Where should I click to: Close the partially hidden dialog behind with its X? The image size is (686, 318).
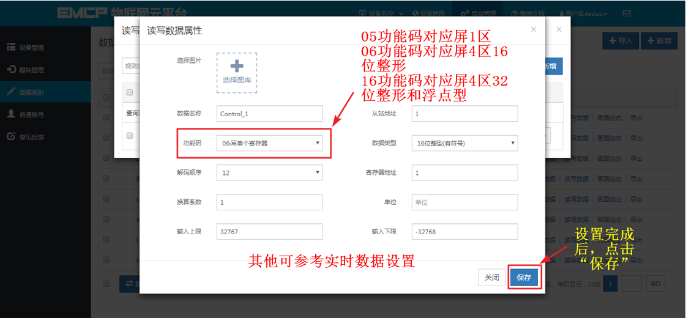pyautogui.click(x=559, y=30)
